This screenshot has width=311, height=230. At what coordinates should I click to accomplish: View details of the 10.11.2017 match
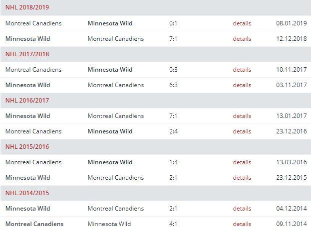click(x=242, y=70)
